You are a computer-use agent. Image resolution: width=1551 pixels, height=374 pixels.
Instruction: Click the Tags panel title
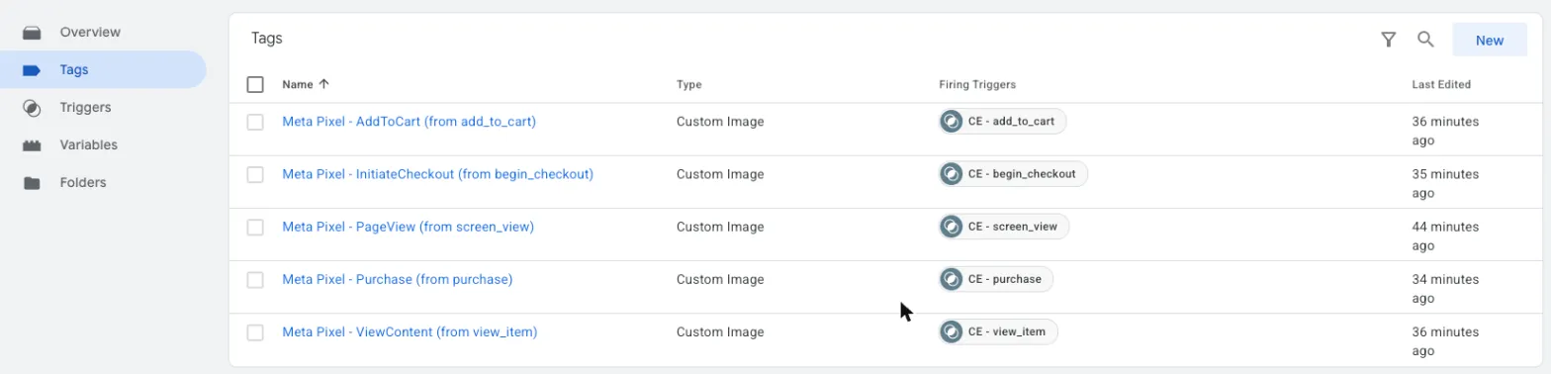[x=267, y=39]
